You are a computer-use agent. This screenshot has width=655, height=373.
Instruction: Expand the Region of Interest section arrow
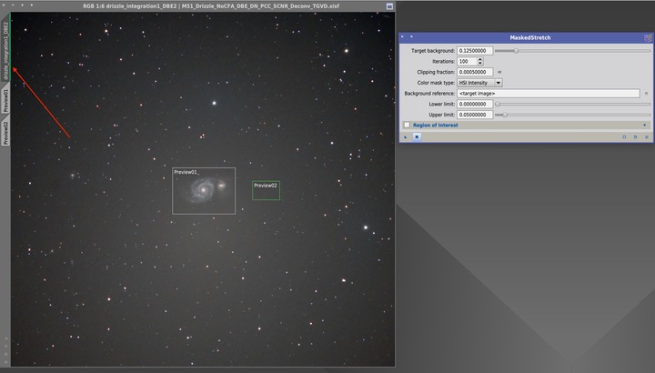[645, 125]
